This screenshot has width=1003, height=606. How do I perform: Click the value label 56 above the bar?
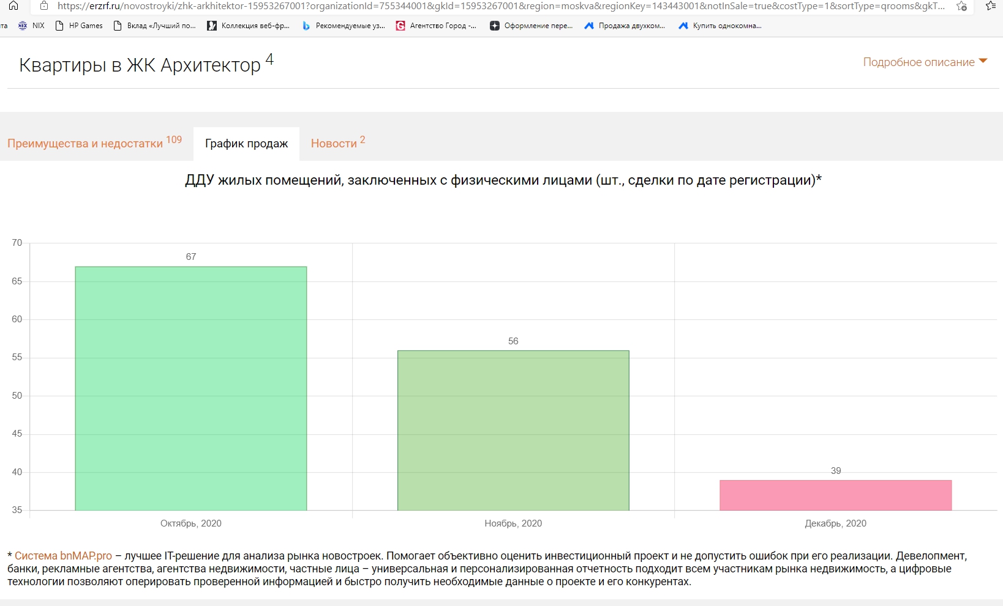tap(513, 341)
